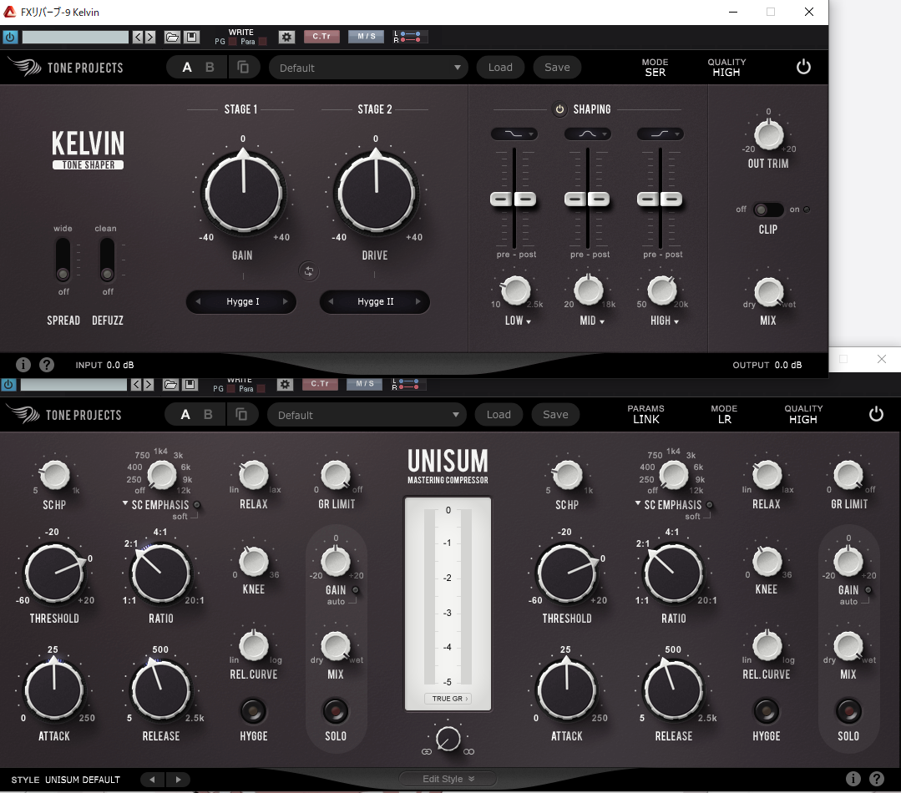Click the floppy disk save icon in Unisum toolbar
The image size is (901, 793).
pos(190,385)
